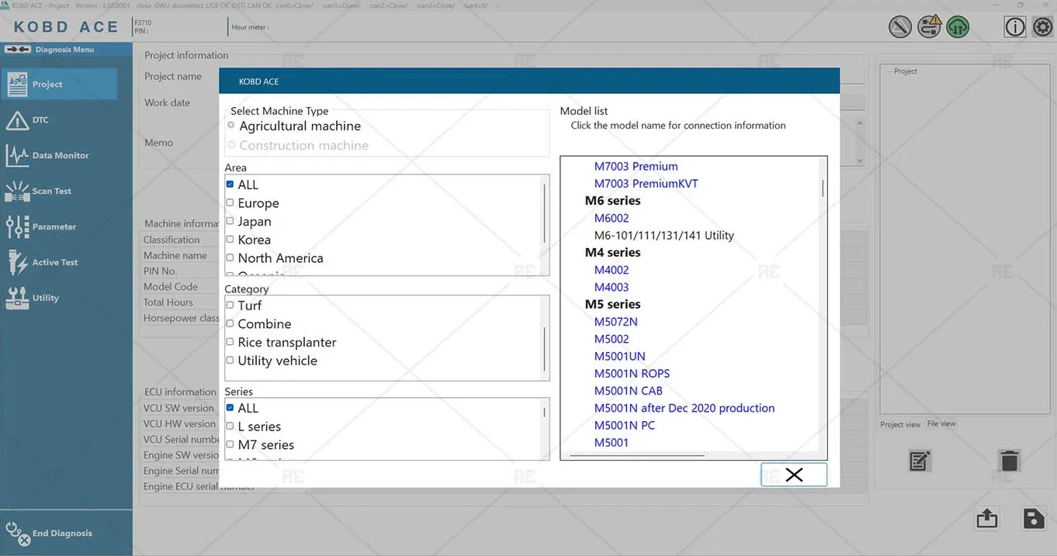Switch to the Project view tab
This screenshot has width=1057, height=556.
click(x=900, y=424)
